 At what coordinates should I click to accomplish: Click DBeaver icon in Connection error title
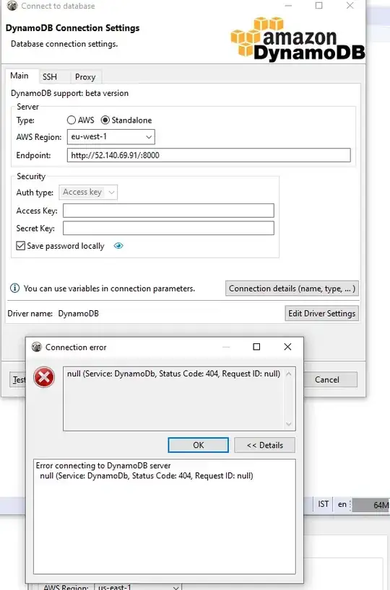(x=37, y=347)
